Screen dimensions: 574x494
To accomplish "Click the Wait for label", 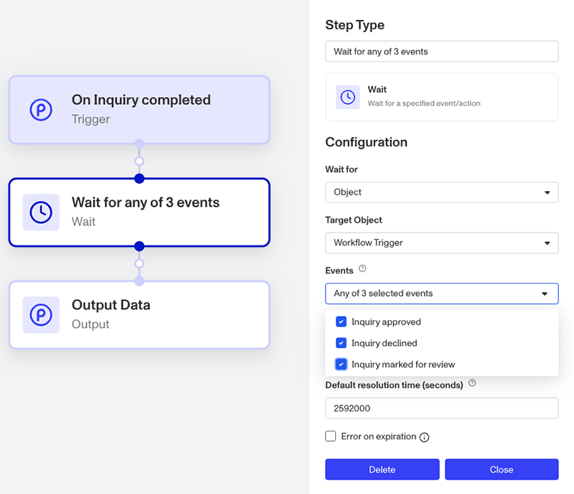I will point(342,169).
